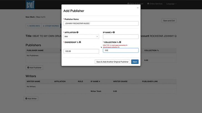
Task: Click the Role column header
Action: pyautogui.click(x=80, y=81)
